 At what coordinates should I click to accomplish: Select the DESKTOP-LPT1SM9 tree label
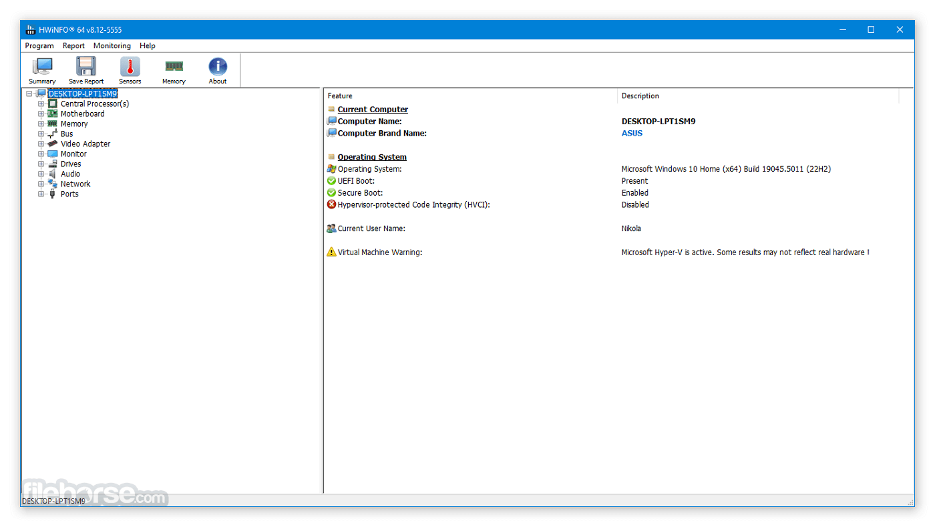[83, 94]
